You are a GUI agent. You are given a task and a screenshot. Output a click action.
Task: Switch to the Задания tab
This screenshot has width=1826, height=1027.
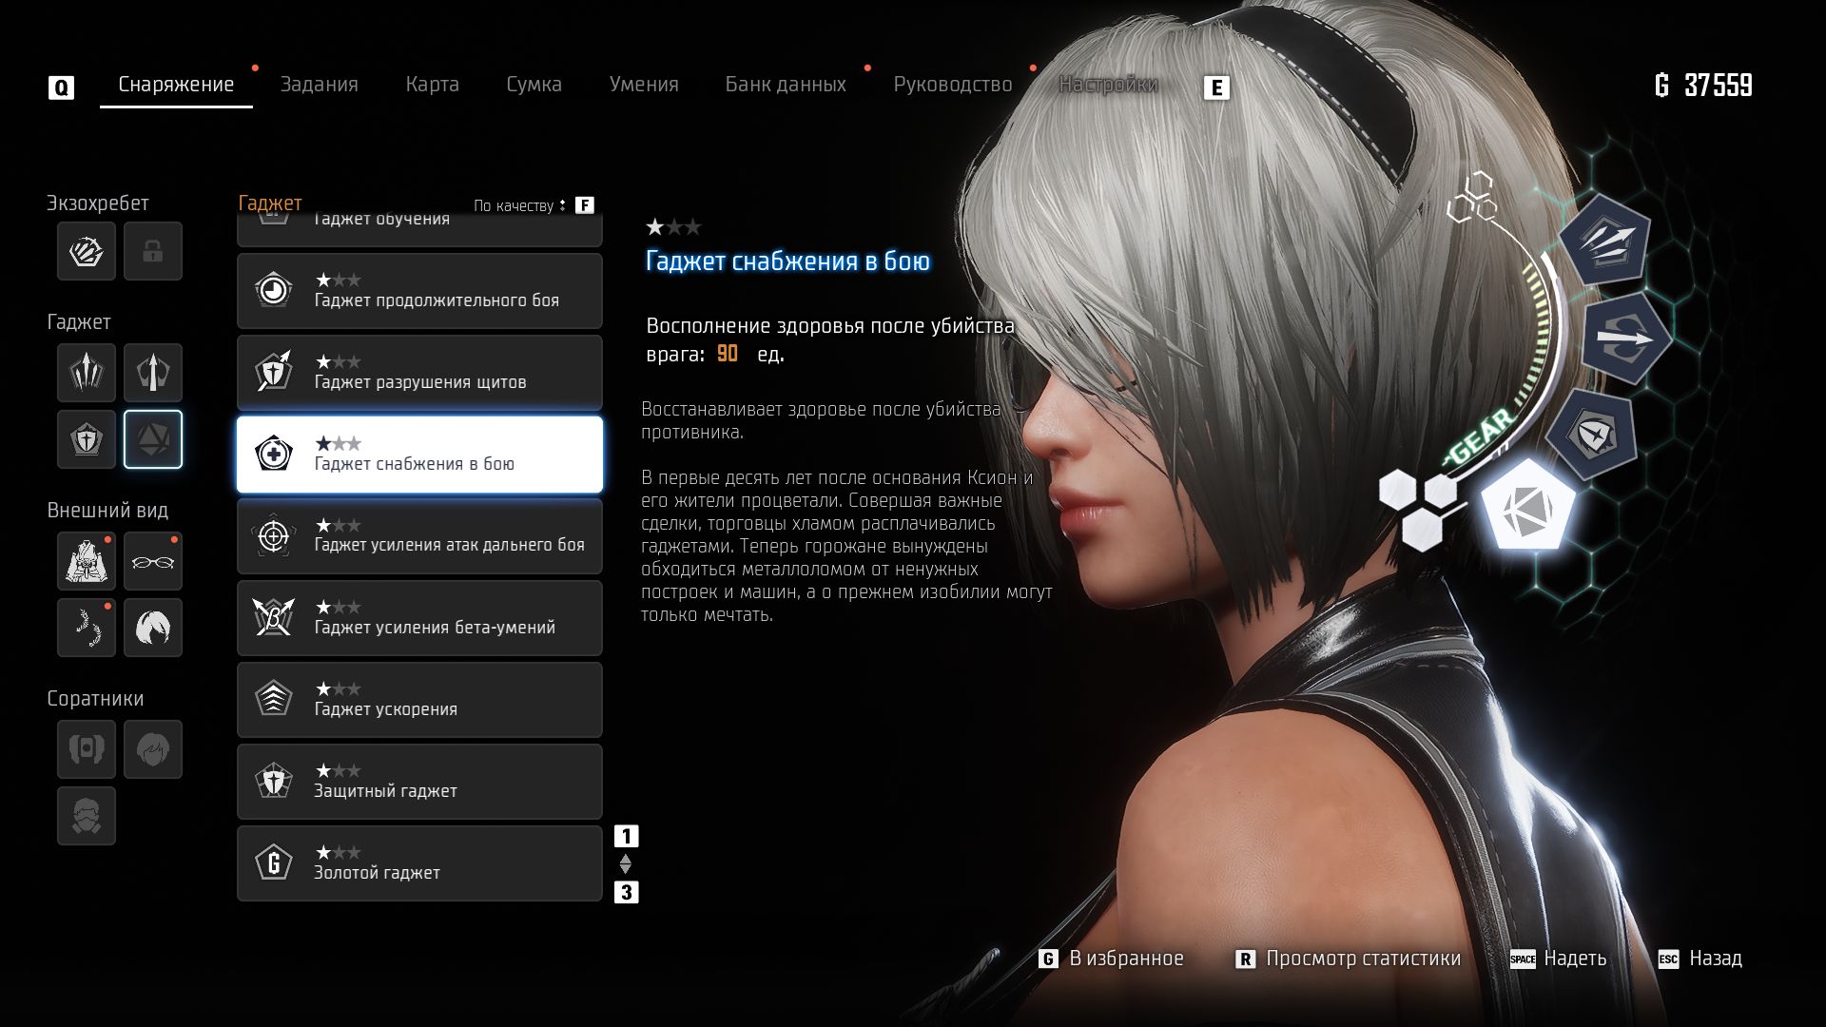tap(319, 85)
